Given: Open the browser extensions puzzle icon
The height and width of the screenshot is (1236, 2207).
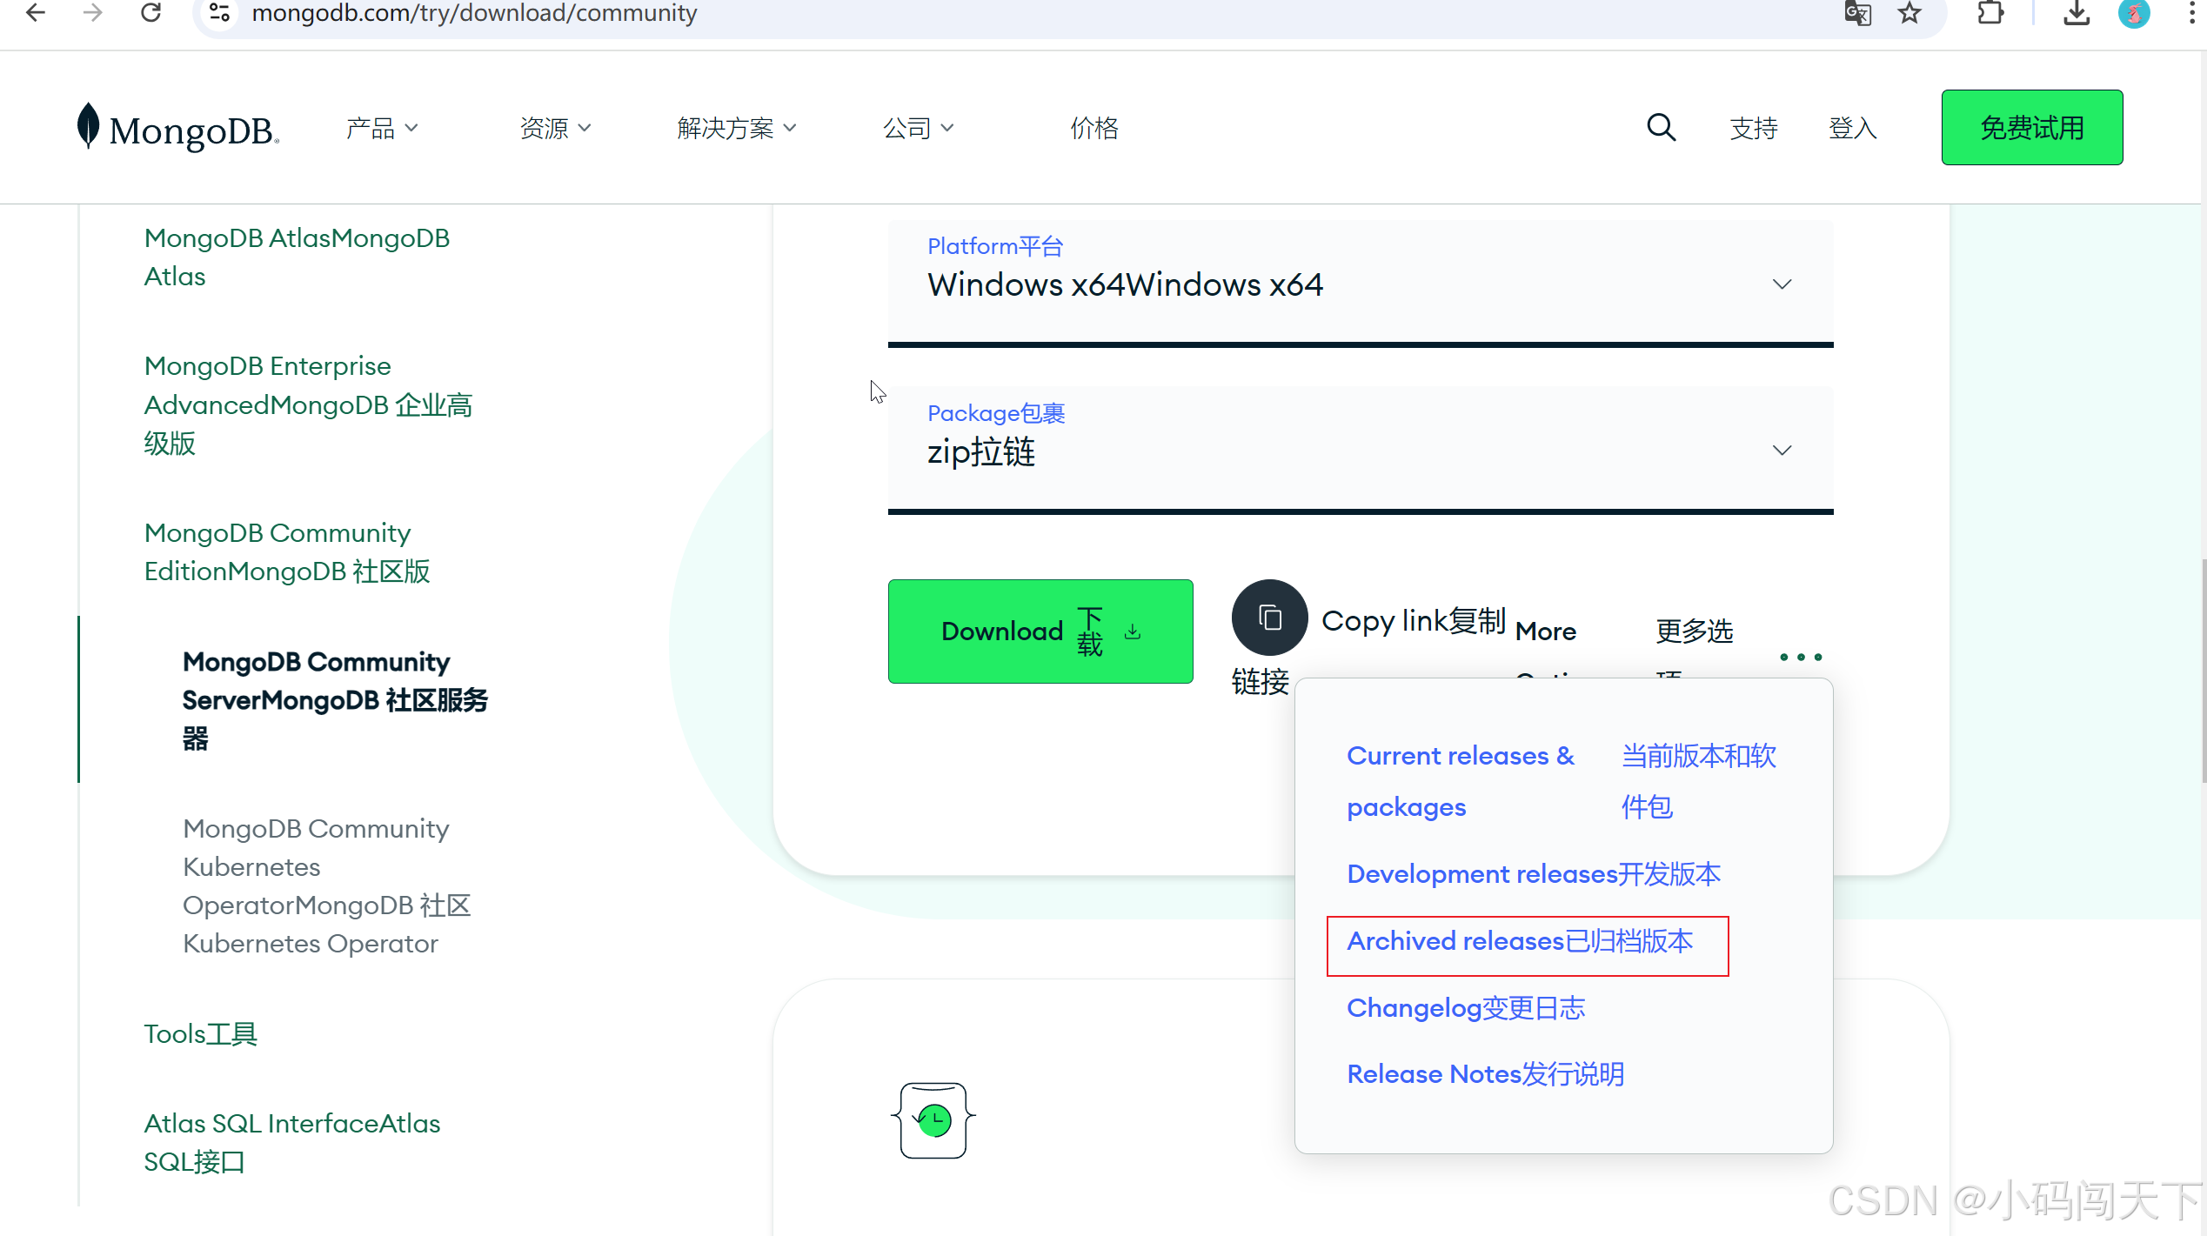Looking at the screenshot, I should point(1990,13).
